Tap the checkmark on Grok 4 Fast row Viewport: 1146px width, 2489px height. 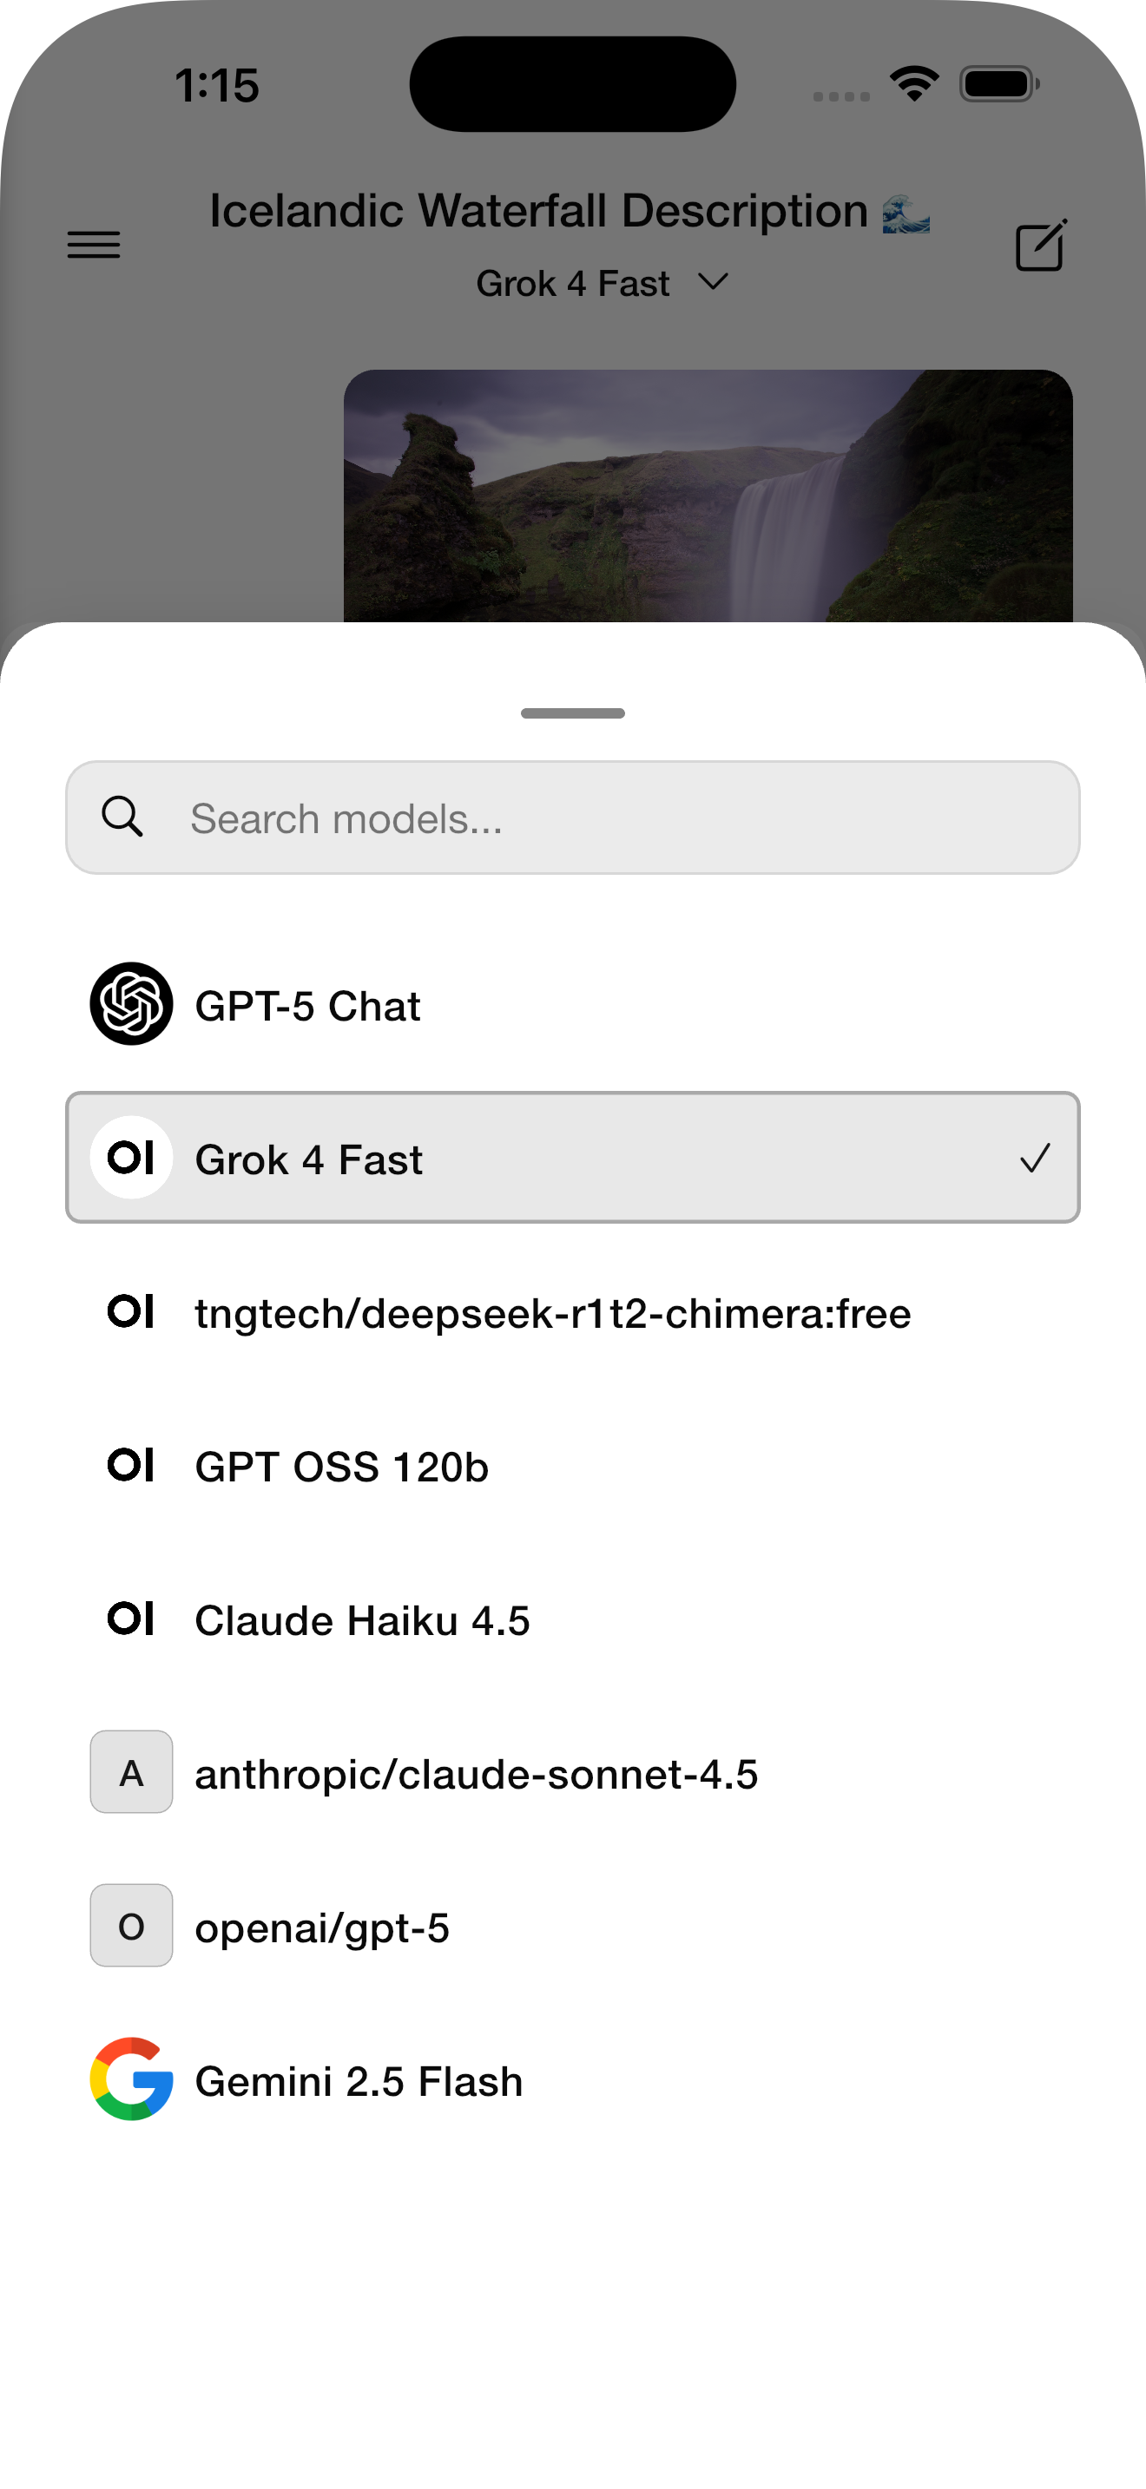point(1035,1158)
